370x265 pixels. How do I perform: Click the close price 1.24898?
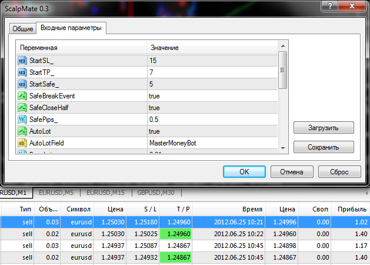point(285,246)
